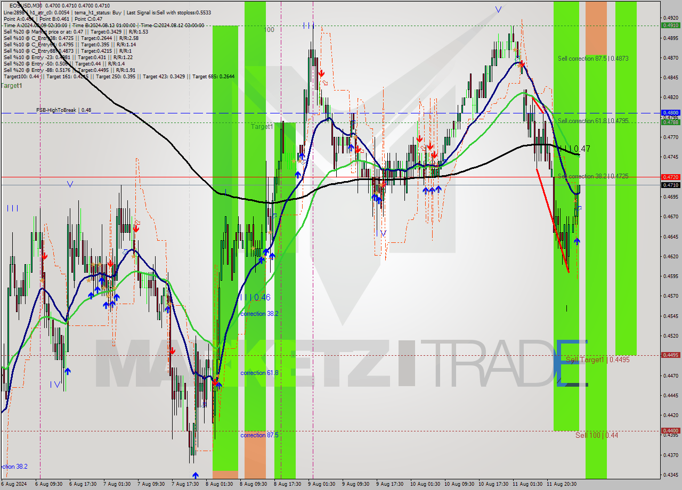Click the 'FSB-HighToBreak | 0.48' line label
The image size is (682, 490).
tap(63, 110)
